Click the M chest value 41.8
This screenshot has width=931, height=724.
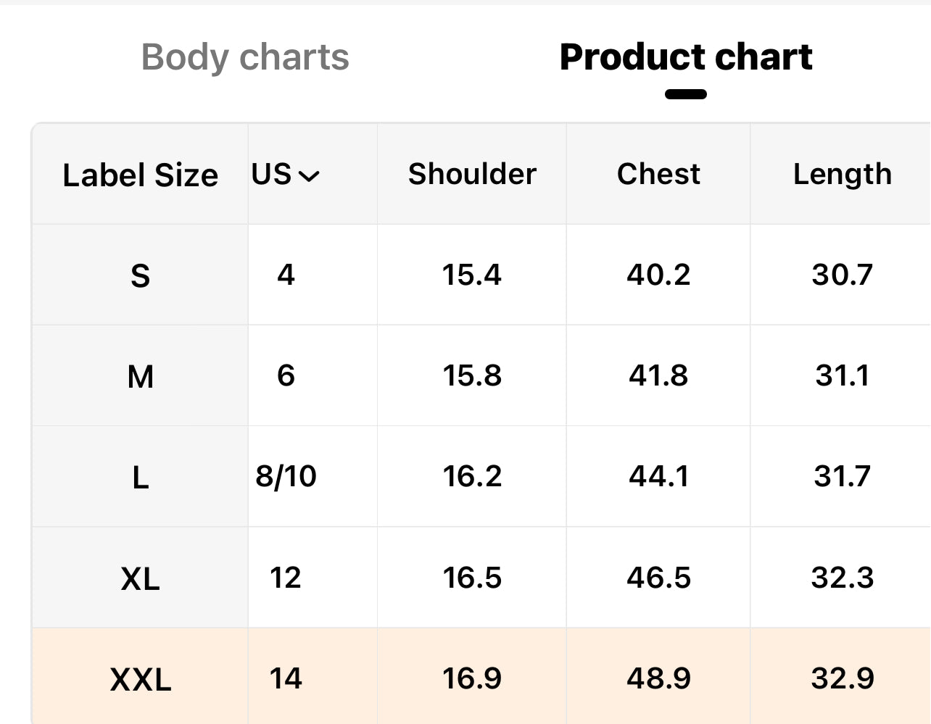[658, 376]
